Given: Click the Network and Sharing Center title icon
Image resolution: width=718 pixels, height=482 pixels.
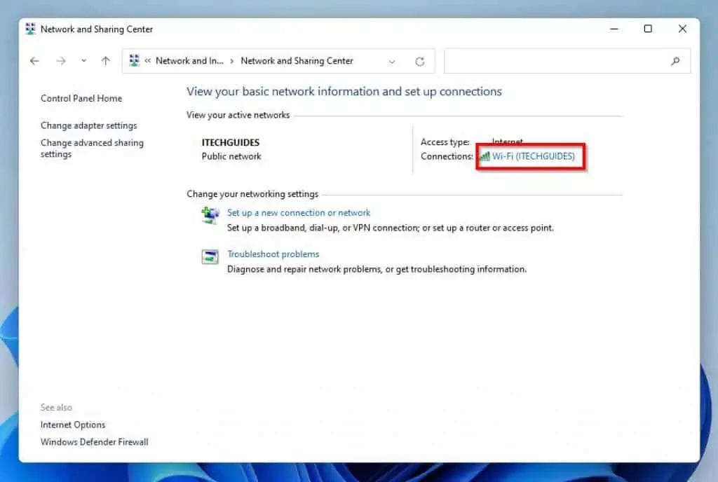Looking at the screenshot, I should coord(29,29).
